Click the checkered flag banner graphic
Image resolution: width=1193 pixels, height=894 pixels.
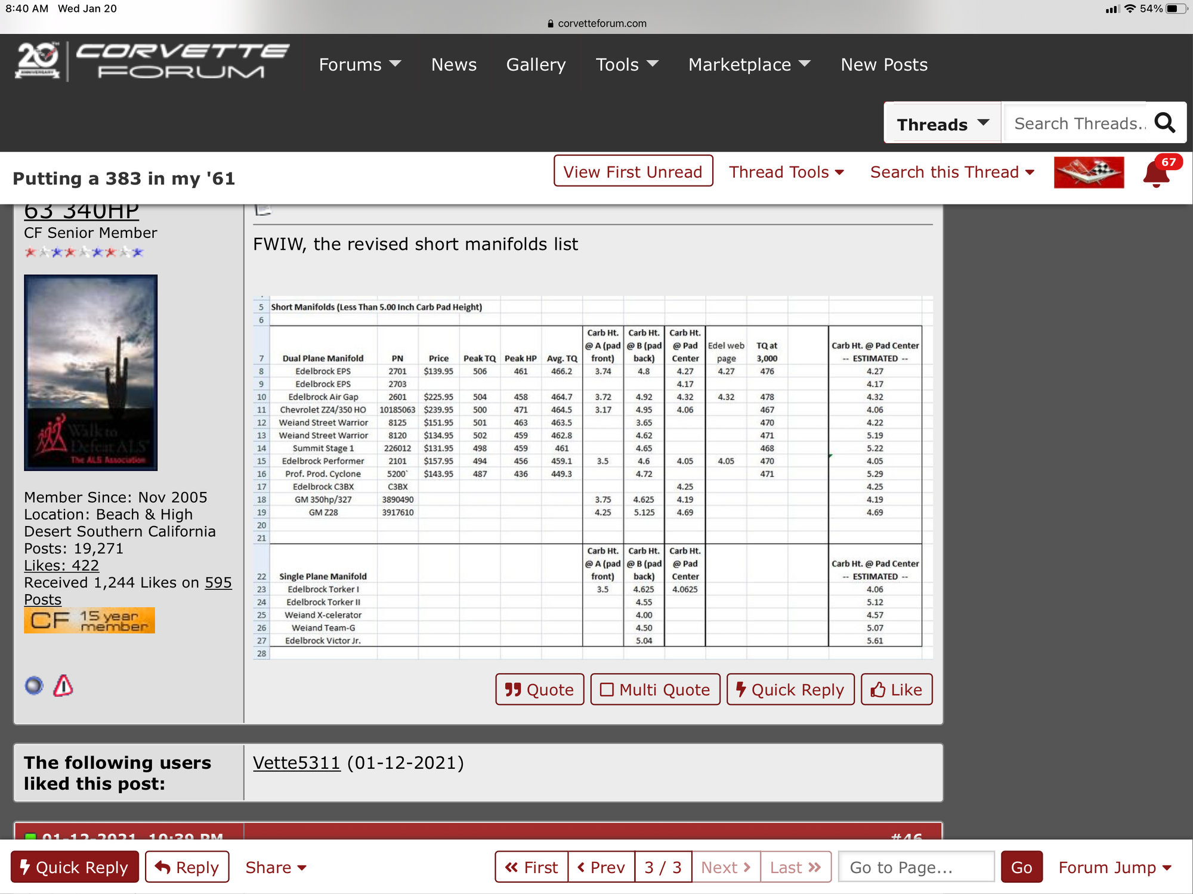coord(1089,172)
